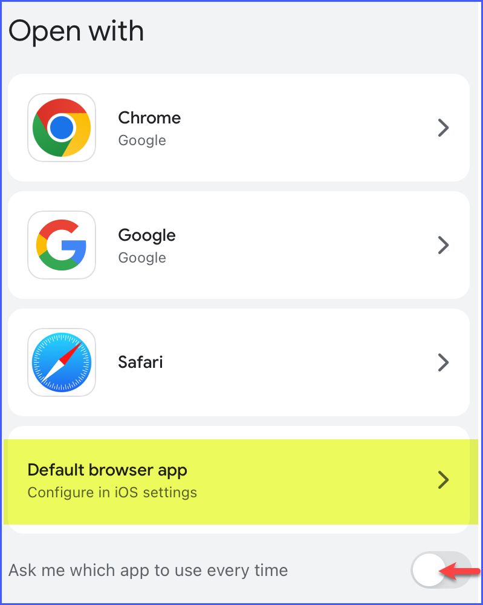Open Default browser app settings chevron
Viewport: 483px width, 605px height.
click(443, 480)
